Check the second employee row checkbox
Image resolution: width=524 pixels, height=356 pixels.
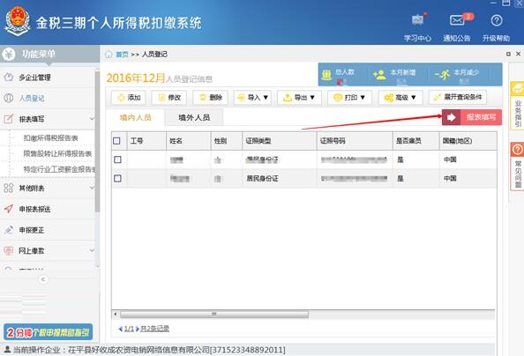pos(117,178)
